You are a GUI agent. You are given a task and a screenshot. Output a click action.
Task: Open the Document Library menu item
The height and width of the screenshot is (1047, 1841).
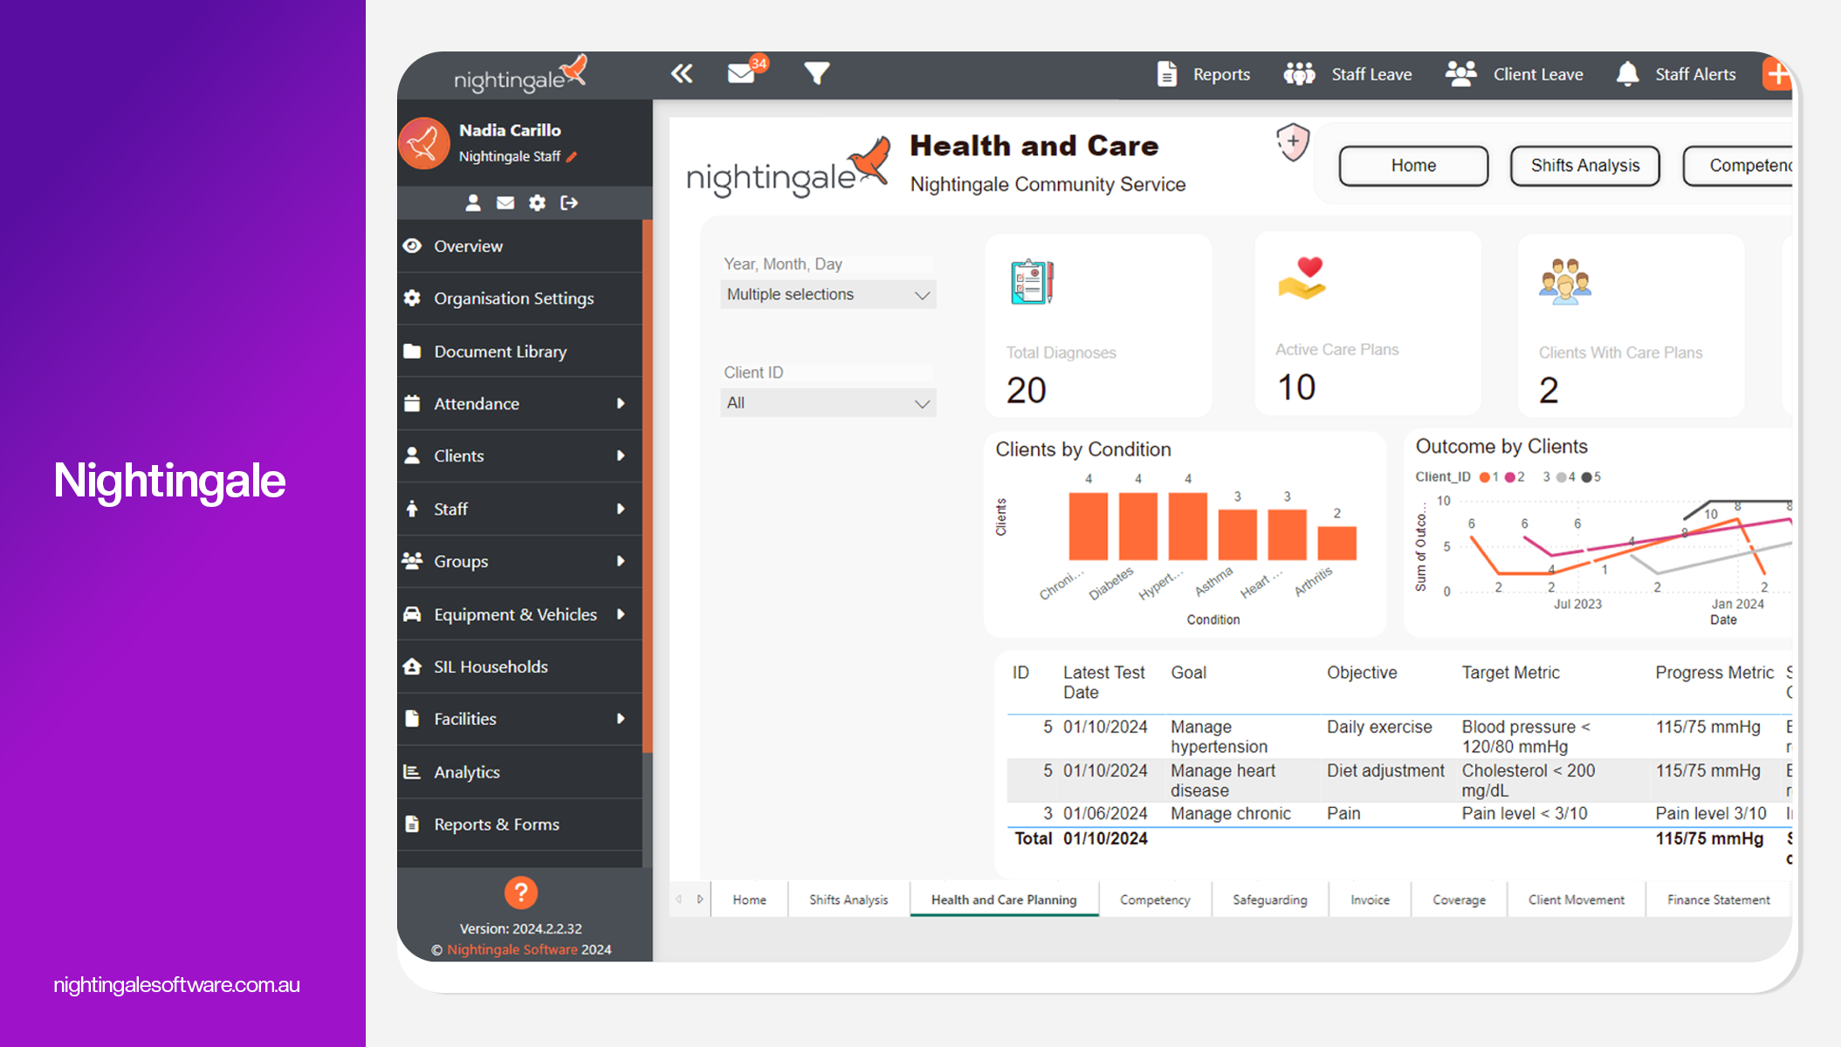500,352
